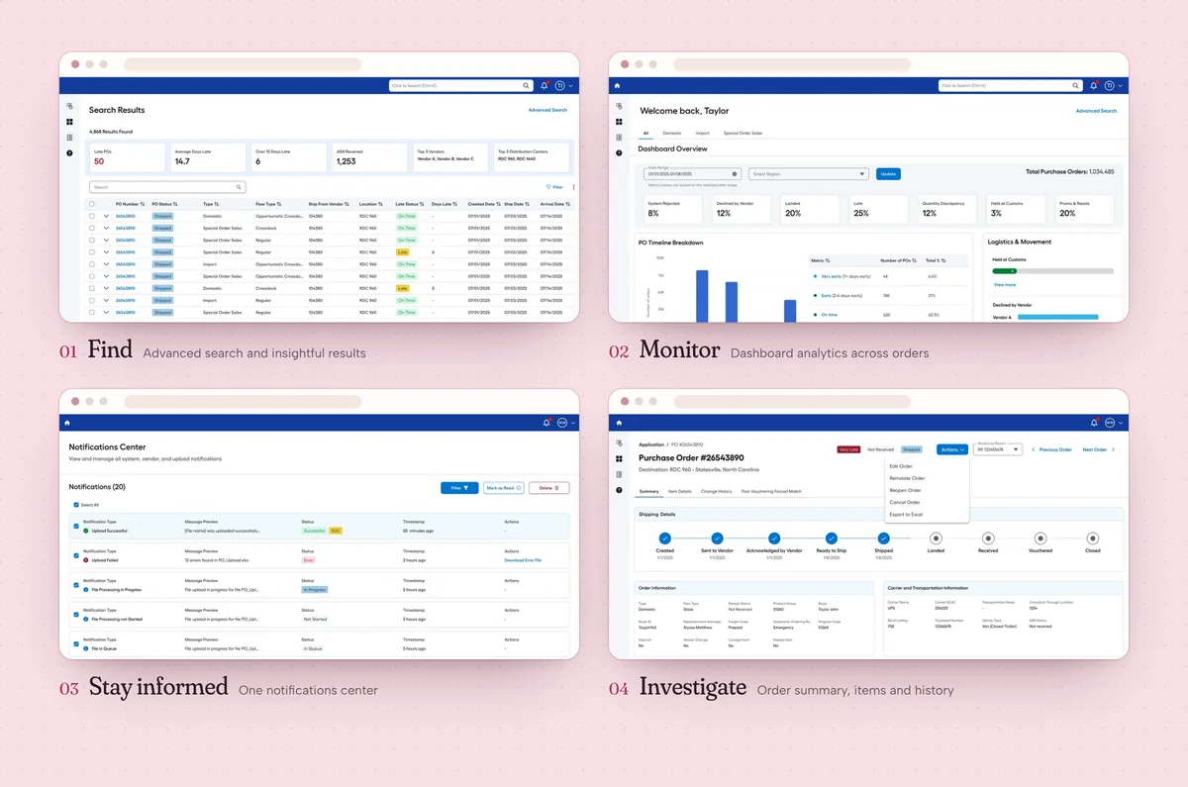1188x787 pixels.
Task: Clear the Date Range with its x icon
Action: (735, 174)
